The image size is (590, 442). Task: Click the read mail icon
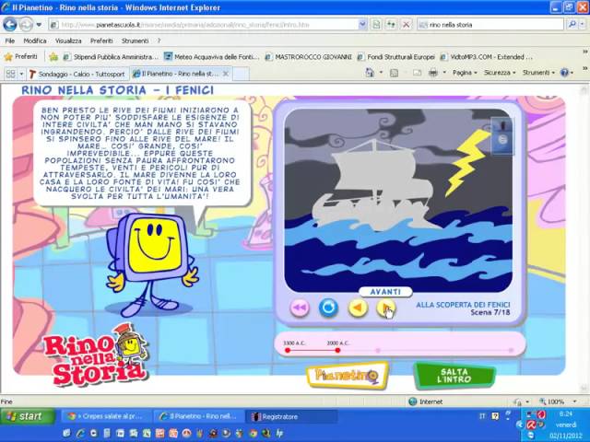point(417,73)
